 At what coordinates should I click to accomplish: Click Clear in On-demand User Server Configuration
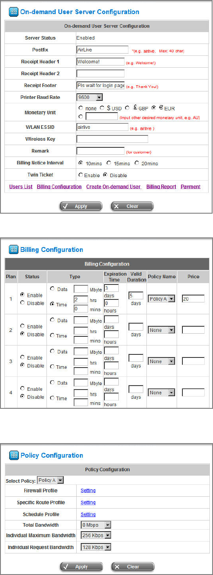[132, 206]
